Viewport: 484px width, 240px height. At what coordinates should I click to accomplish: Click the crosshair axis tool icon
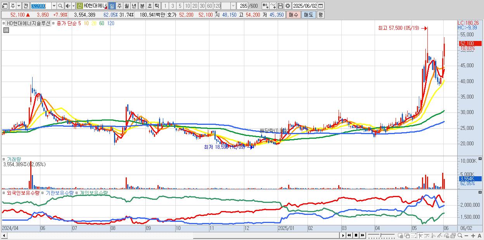point(420,236)
